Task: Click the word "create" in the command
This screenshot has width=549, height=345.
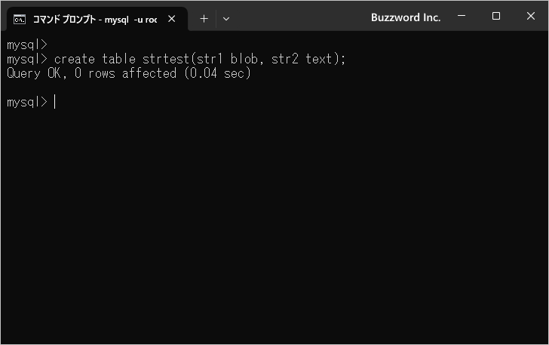Action: coord(75,59)
